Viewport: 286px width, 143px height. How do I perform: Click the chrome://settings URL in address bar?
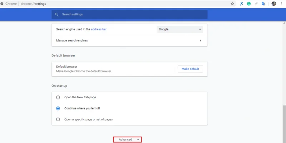pos(33,4)
